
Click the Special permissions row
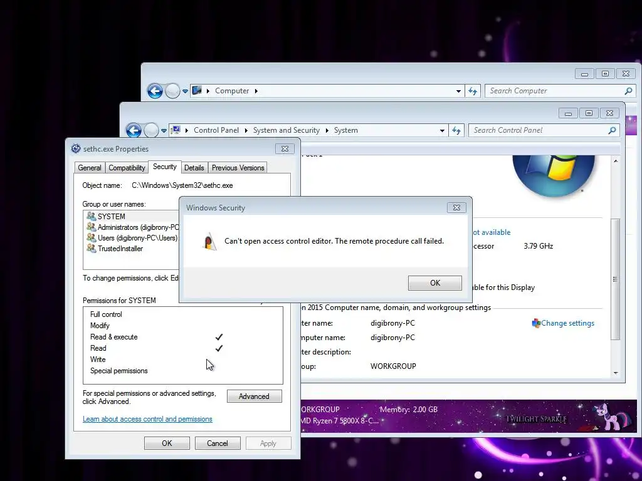[182, 371]
